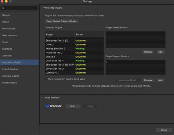174x135 pixels.
Task: Toggle Allow Unknown plugins to be used
Action: 46,79
